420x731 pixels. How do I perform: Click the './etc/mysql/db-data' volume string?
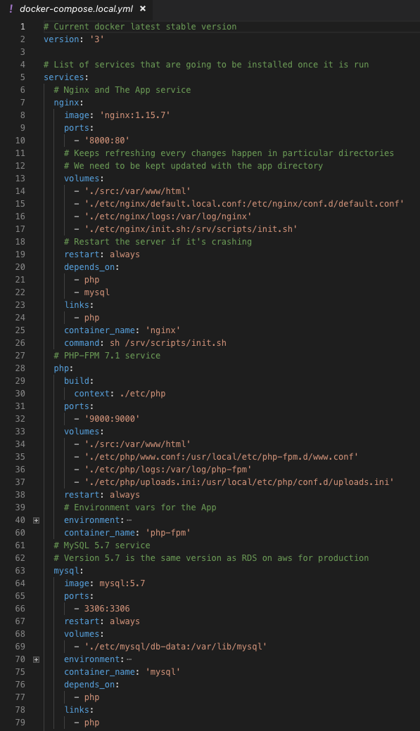(x=175, y=647)
